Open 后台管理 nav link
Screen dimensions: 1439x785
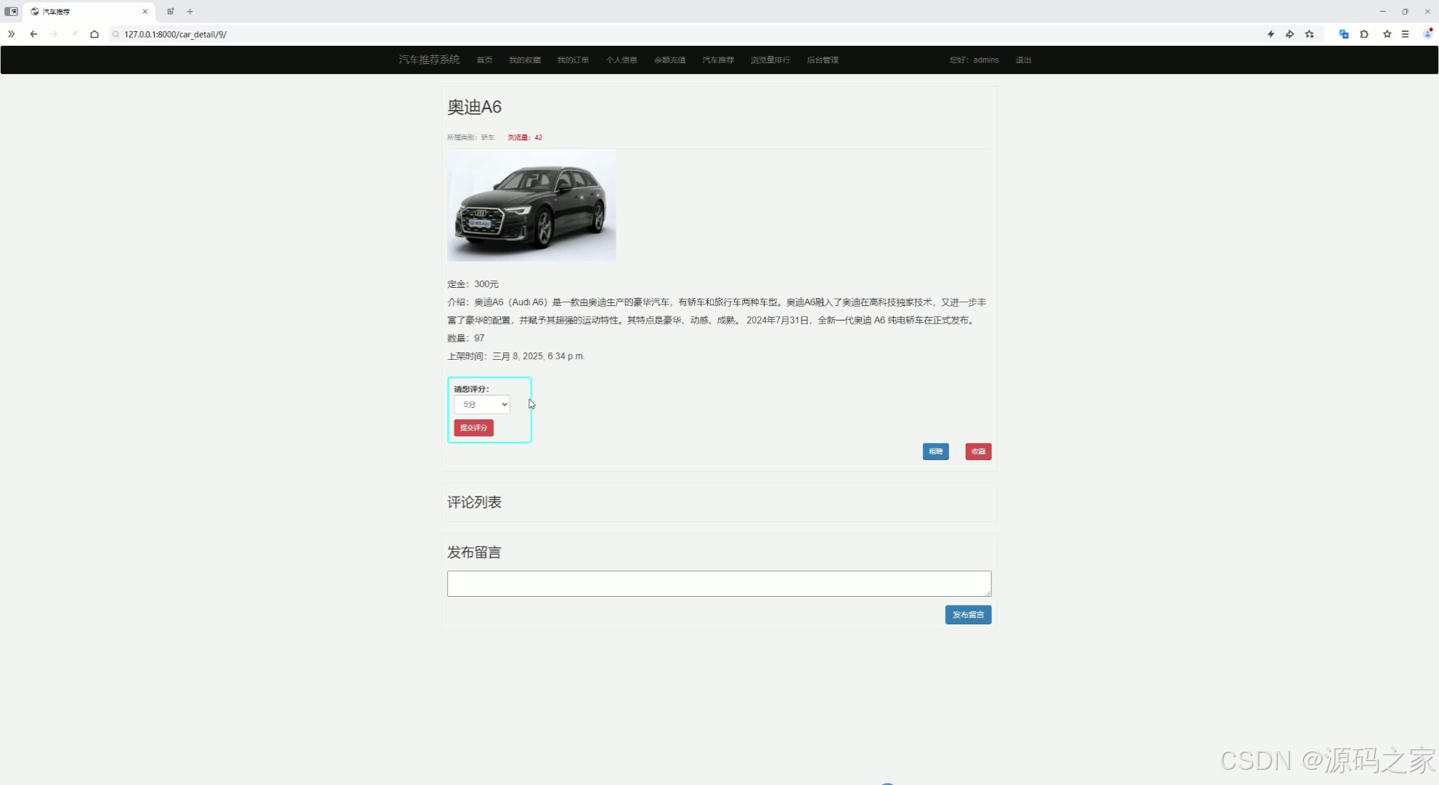click(x=823, y=60)
